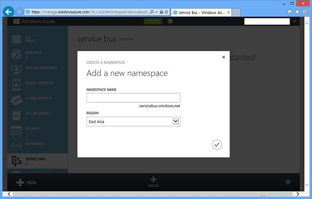Click the vertical scrollbar down arrow
The height and width of the screenshot is (199, 312).
(307, 185)
